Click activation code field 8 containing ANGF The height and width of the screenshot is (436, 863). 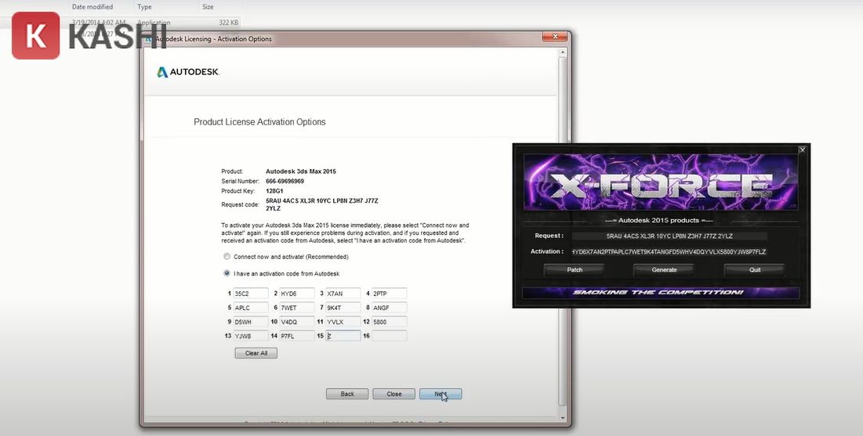(x=390, y=308)
